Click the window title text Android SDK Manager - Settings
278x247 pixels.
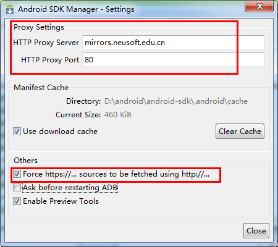click(x=76, y=9)
